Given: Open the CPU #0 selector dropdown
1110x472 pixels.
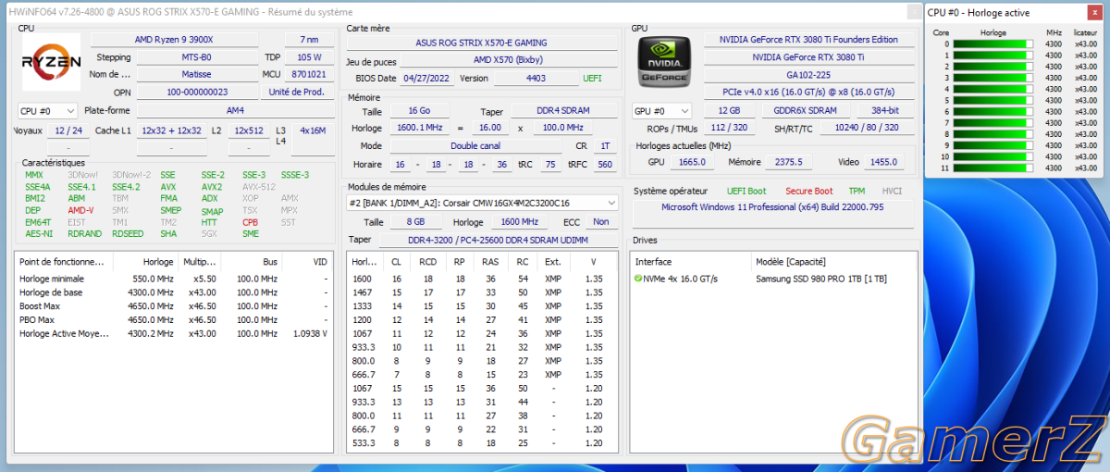Looking at the screenshot, I should pyautogui.click(x=47, y=111).
